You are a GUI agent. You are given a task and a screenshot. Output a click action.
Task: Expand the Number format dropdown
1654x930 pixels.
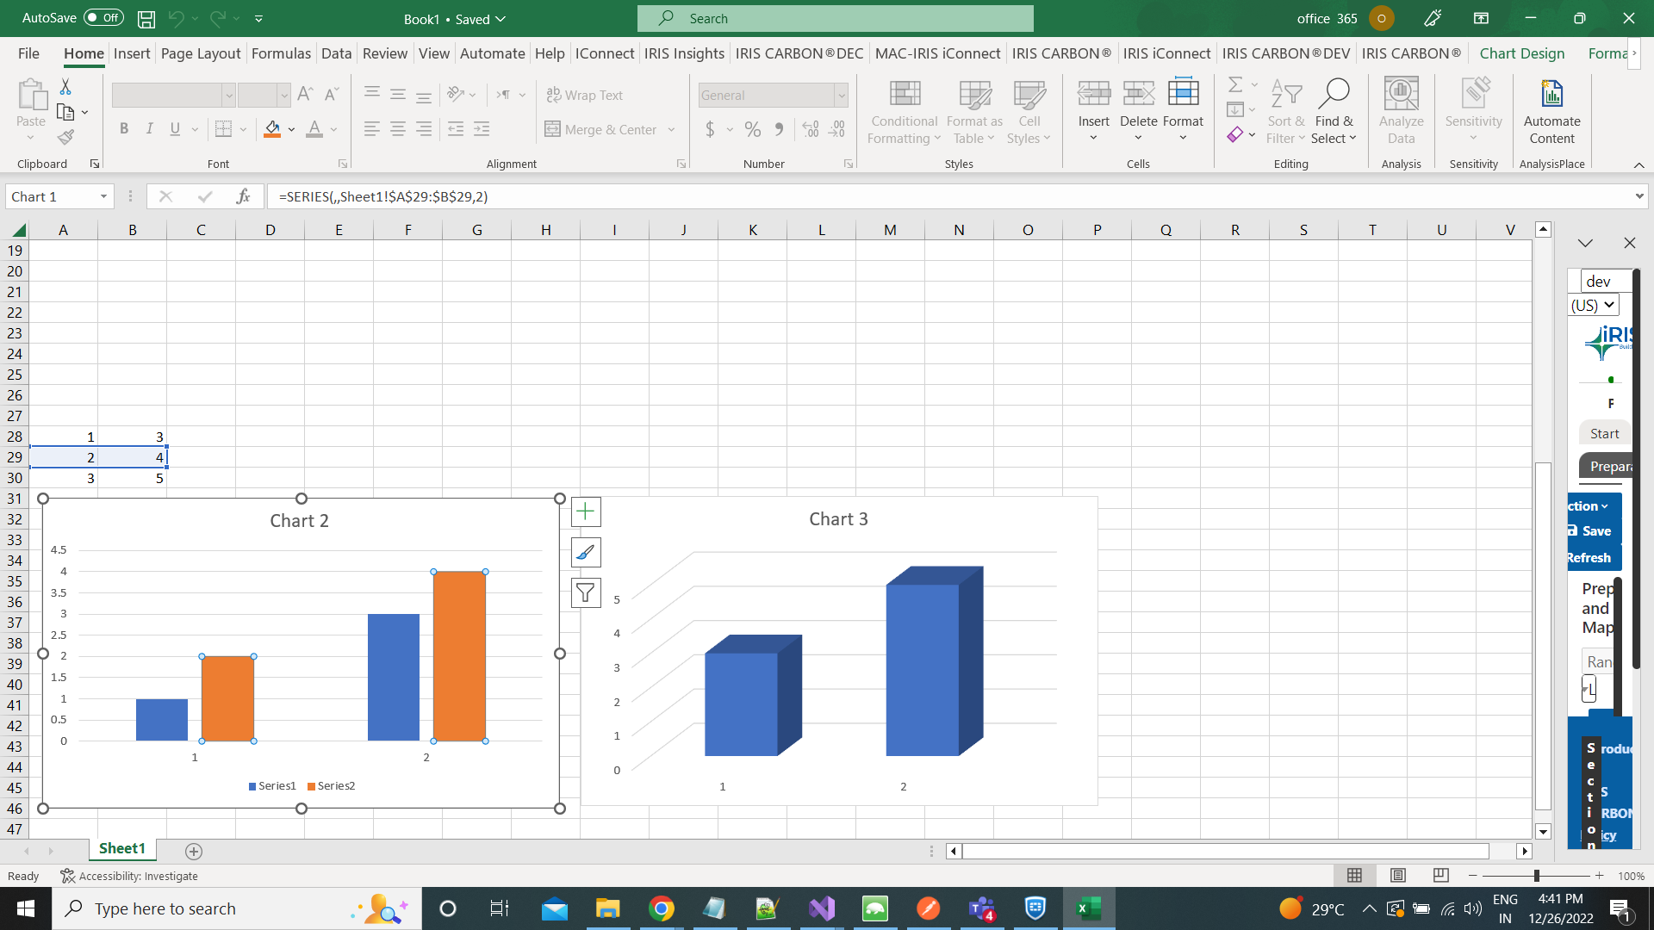840,94
